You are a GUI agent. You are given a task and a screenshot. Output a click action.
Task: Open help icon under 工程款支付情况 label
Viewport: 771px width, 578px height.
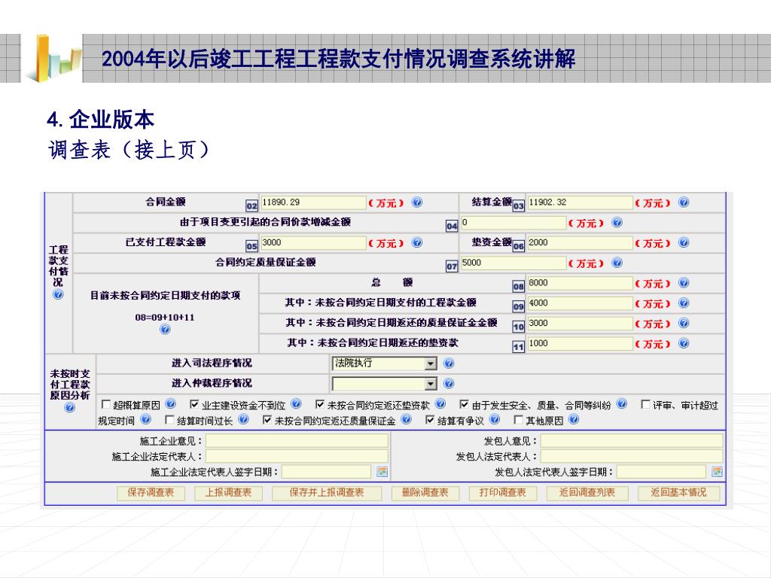(58, 294)
